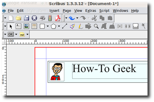Copy selection with the copy icon
Screen dimensions: 154x102
[102, 18]
